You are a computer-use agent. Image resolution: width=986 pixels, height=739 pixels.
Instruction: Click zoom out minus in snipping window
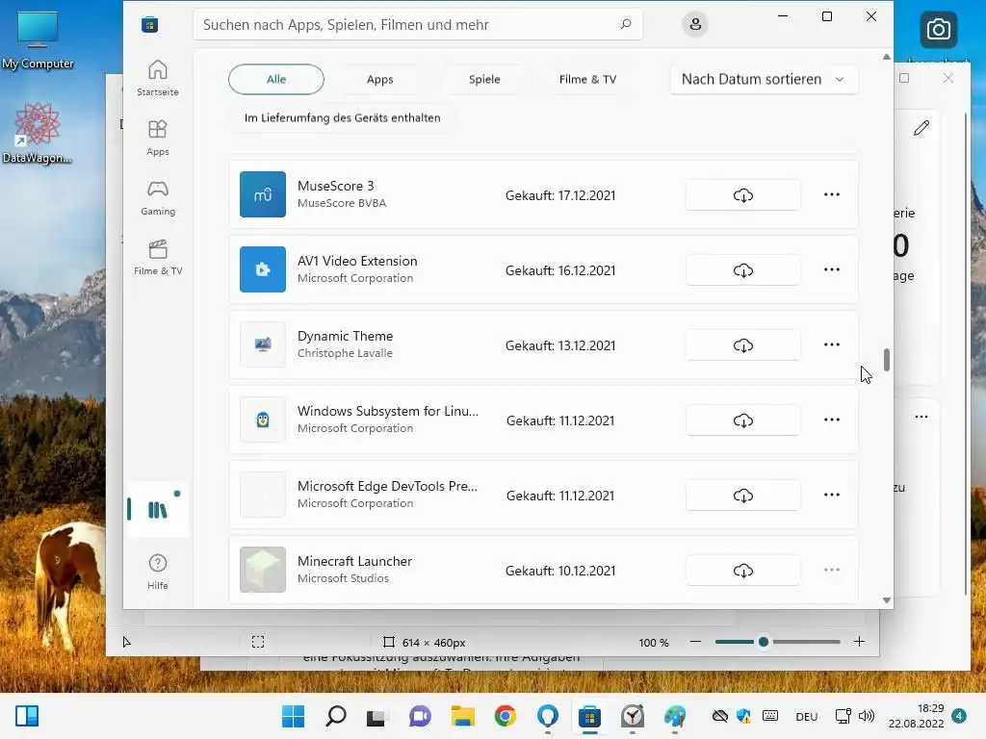(x=695, y=642)
